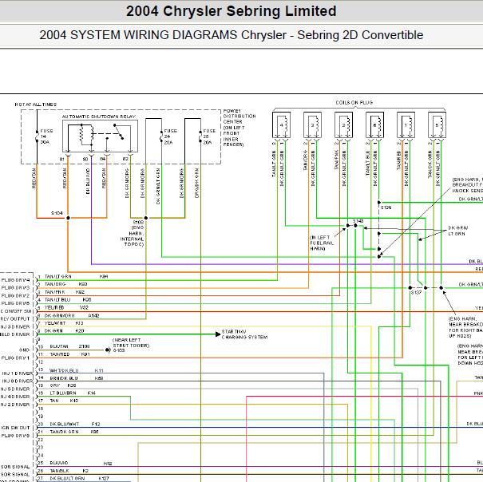
Task: Click the 'BRN/DK BLU' wire label on pin 14
Action: [64, 378]
